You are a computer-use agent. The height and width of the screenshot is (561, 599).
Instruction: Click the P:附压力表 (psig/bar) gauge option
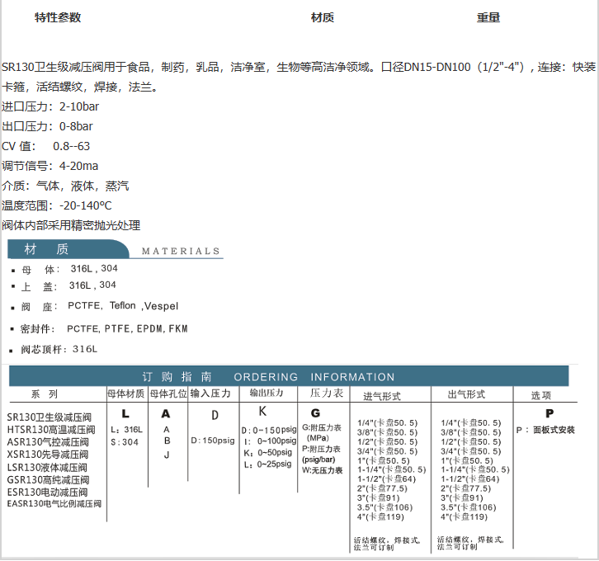321,454
